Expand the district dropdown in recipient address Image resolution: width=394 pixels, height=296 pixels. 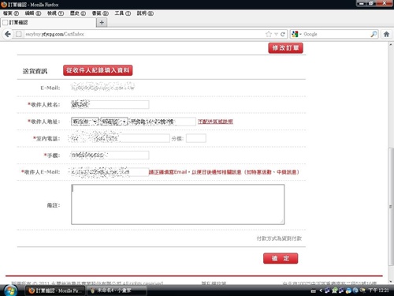pyautogui.click(x=114, y=122)
